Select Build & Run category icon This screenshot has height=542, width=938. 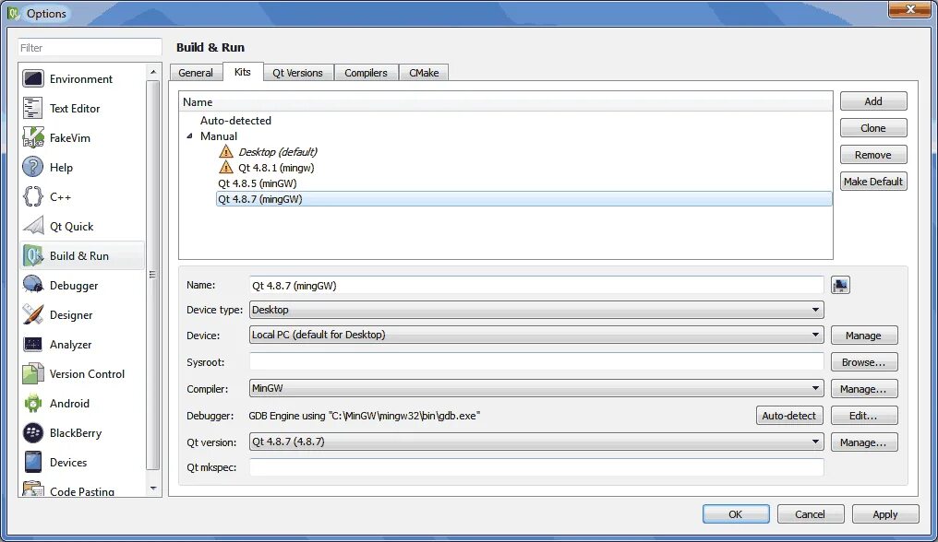tap(33, 255)
